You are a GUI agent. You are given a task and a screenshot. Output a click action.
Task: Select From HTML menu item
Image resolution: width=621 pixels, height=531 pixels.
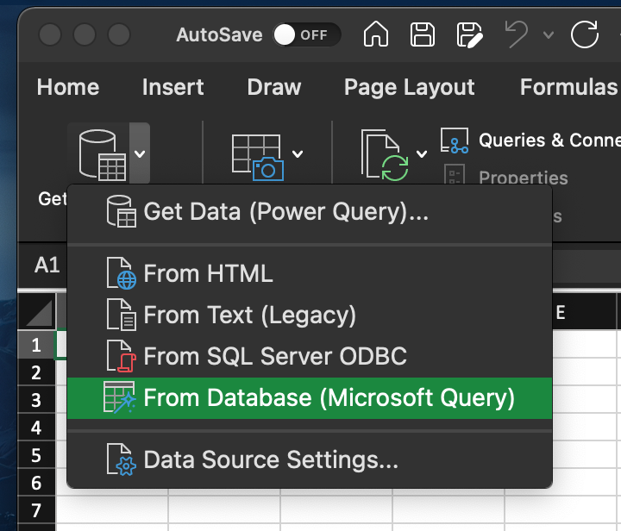pyautogui.click(x=310, y=273)
